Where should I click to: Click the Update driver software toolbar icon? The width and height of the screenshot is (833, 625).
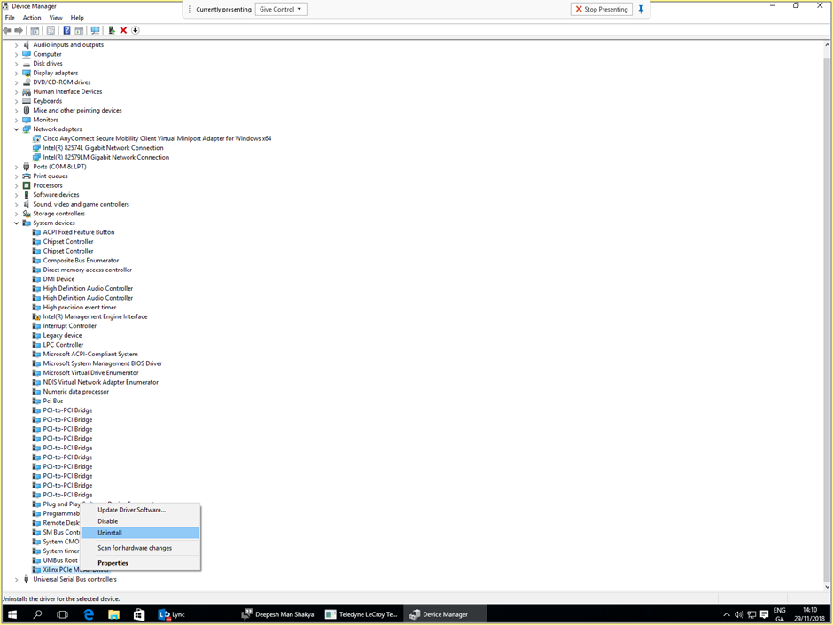point(110,30)
